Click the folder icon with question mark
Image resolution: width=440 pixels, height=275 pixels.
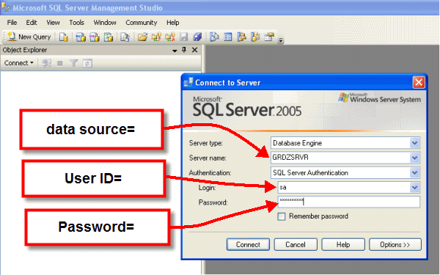[x=156, y=37]
